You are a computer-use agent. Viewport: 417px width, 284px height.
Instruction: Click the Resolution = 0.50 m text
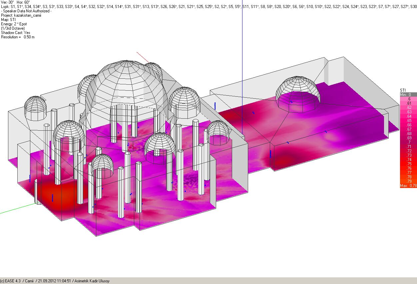click(18, 37)
